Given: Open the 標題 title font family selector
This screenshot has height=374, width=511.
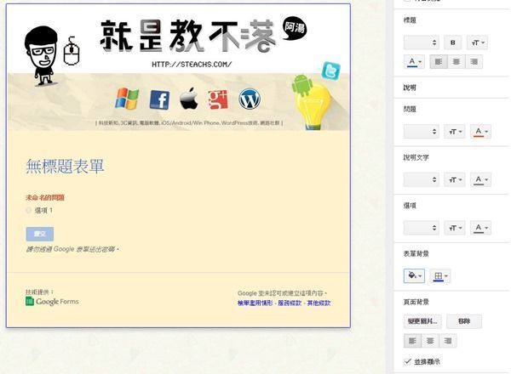Looking at the screenshot, I should point(421,42).
